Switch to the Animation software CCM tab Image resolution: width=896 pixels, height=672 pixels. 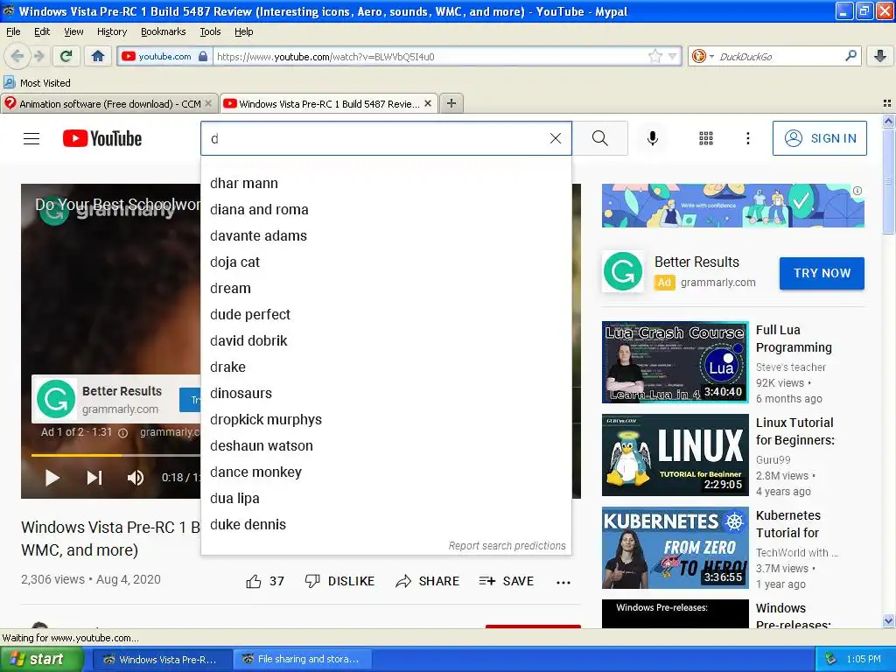click(x=109, y=103)
